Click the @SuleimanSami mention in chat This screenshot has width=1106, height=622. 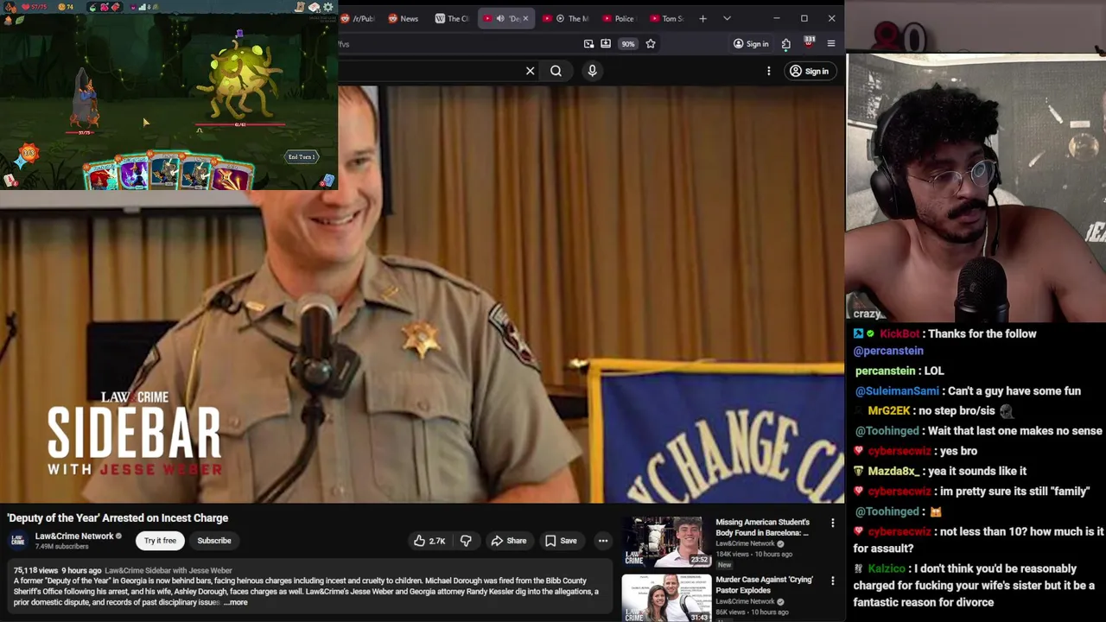click(x=897, y=391)
